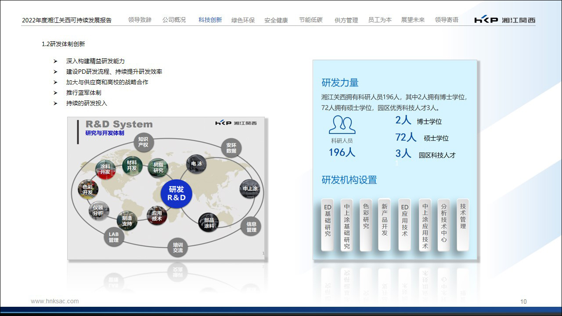Select the 应用技术 circle node
The image size is (562, 316).
[x=157, y=215]
